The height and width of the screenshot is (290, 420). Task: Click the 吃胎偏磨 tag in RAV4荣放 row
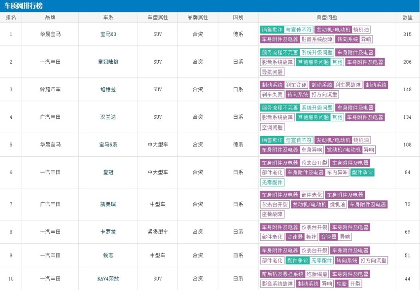click(x=317, y=274)
